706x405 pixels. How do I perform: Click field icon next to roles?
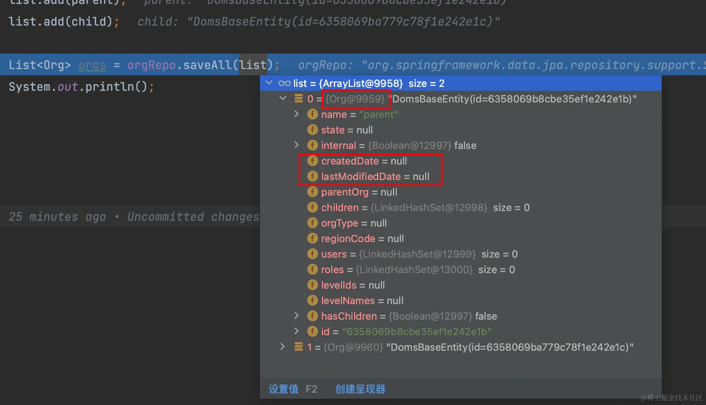(x=312, y=269)
